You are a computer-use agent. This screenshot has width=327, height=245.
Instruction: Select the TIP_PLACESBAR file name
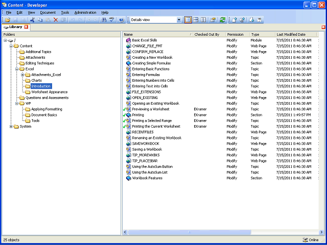click(x=145, y=161)
